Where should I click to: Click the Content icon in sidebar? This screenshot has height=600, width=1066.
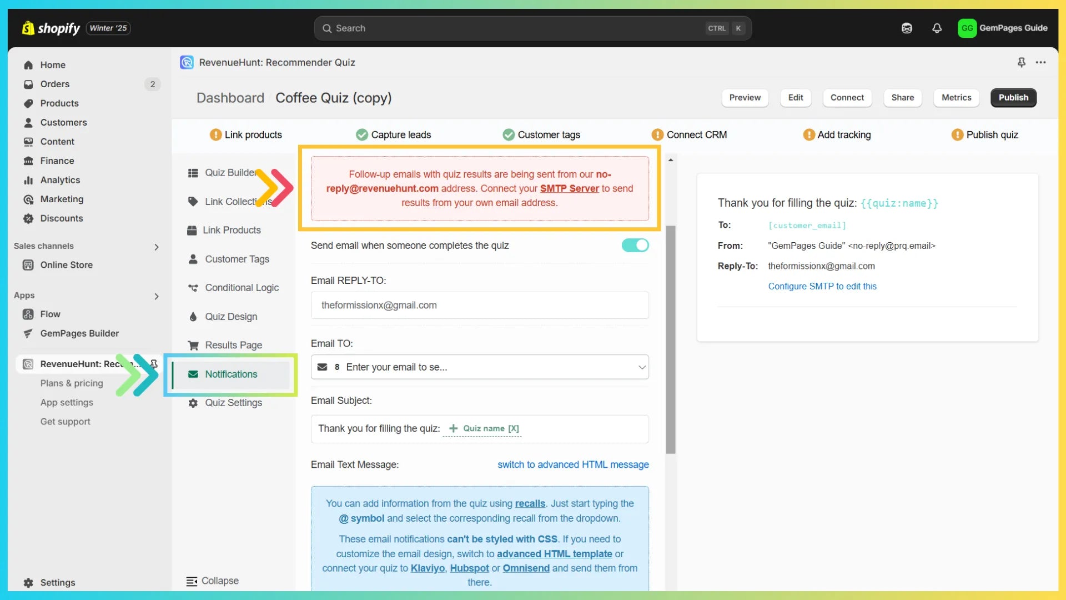point(28,142)
